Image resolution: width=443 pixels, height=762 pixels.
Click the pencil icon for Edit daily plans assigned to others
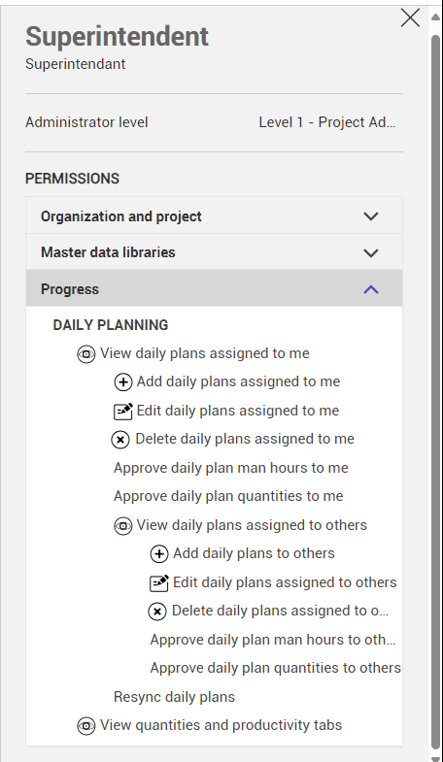click(159, 582)
